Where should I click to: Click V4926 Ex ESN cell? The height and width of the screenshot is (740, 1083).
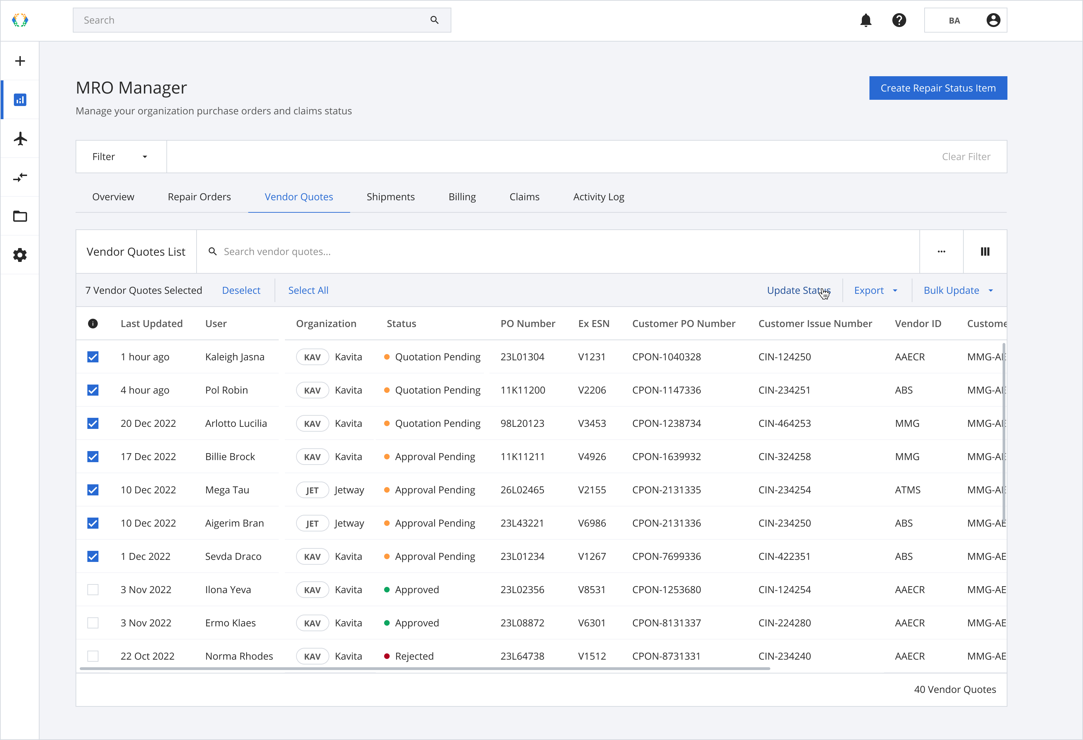tap(592, 457)
